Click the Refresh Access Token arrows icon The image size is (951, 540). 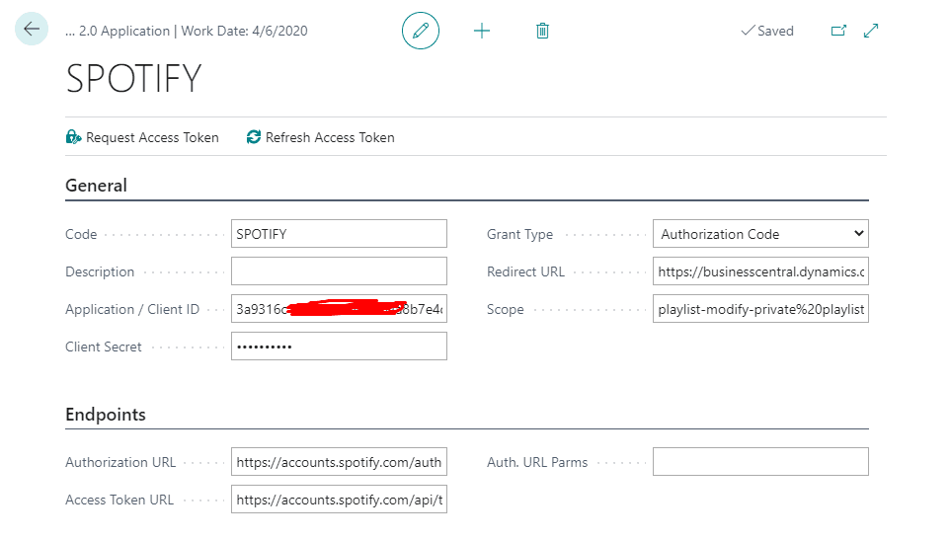point(254,137)
